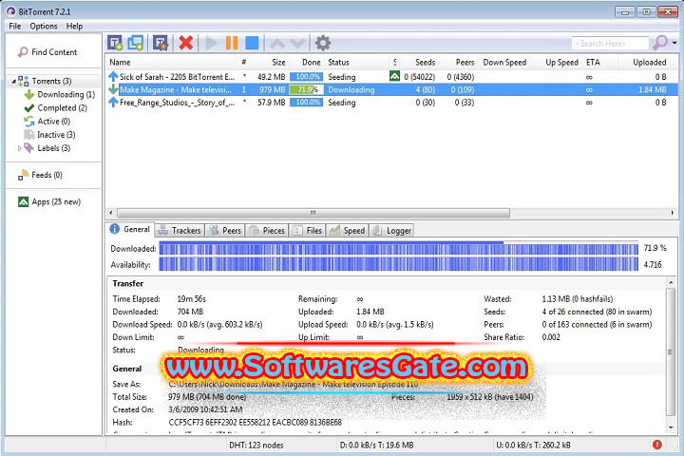The image size is (684, 456).
Task: Collapse the Torrents (3) tree node
Action: (13, 81)
